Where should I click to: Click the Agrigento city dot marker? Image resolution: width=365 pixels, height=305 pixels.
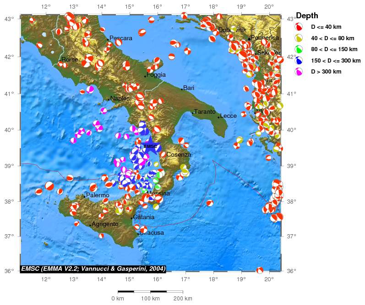(90, 225)
